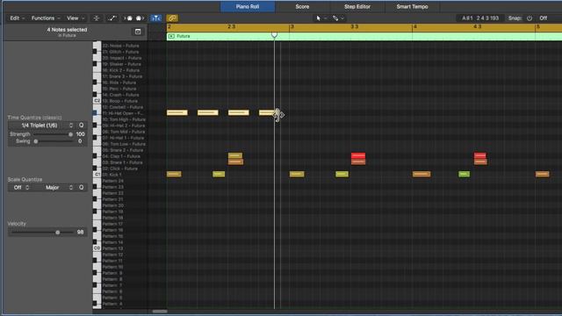Toggle the blue Catch Playhead button

156,18
